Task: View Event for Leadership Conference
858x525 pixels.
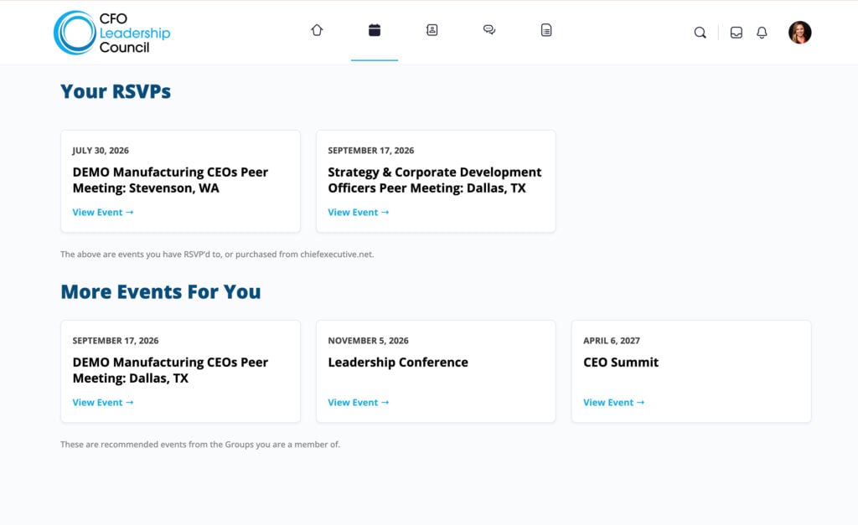Action: (x=359, y=403)
